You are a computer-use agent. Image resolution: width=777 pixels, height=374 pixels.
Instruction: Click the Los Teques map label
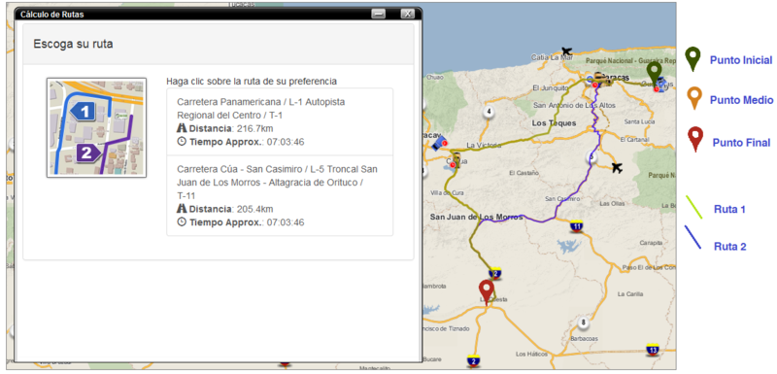(554, 122)
